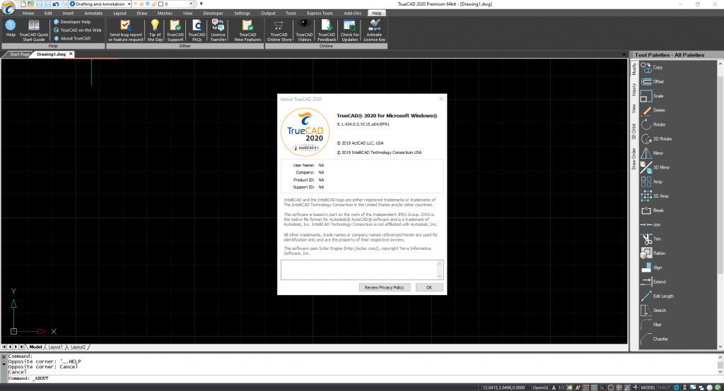Select the Break tool
This screenshot has width=724, height=391.
coord(653,210)
